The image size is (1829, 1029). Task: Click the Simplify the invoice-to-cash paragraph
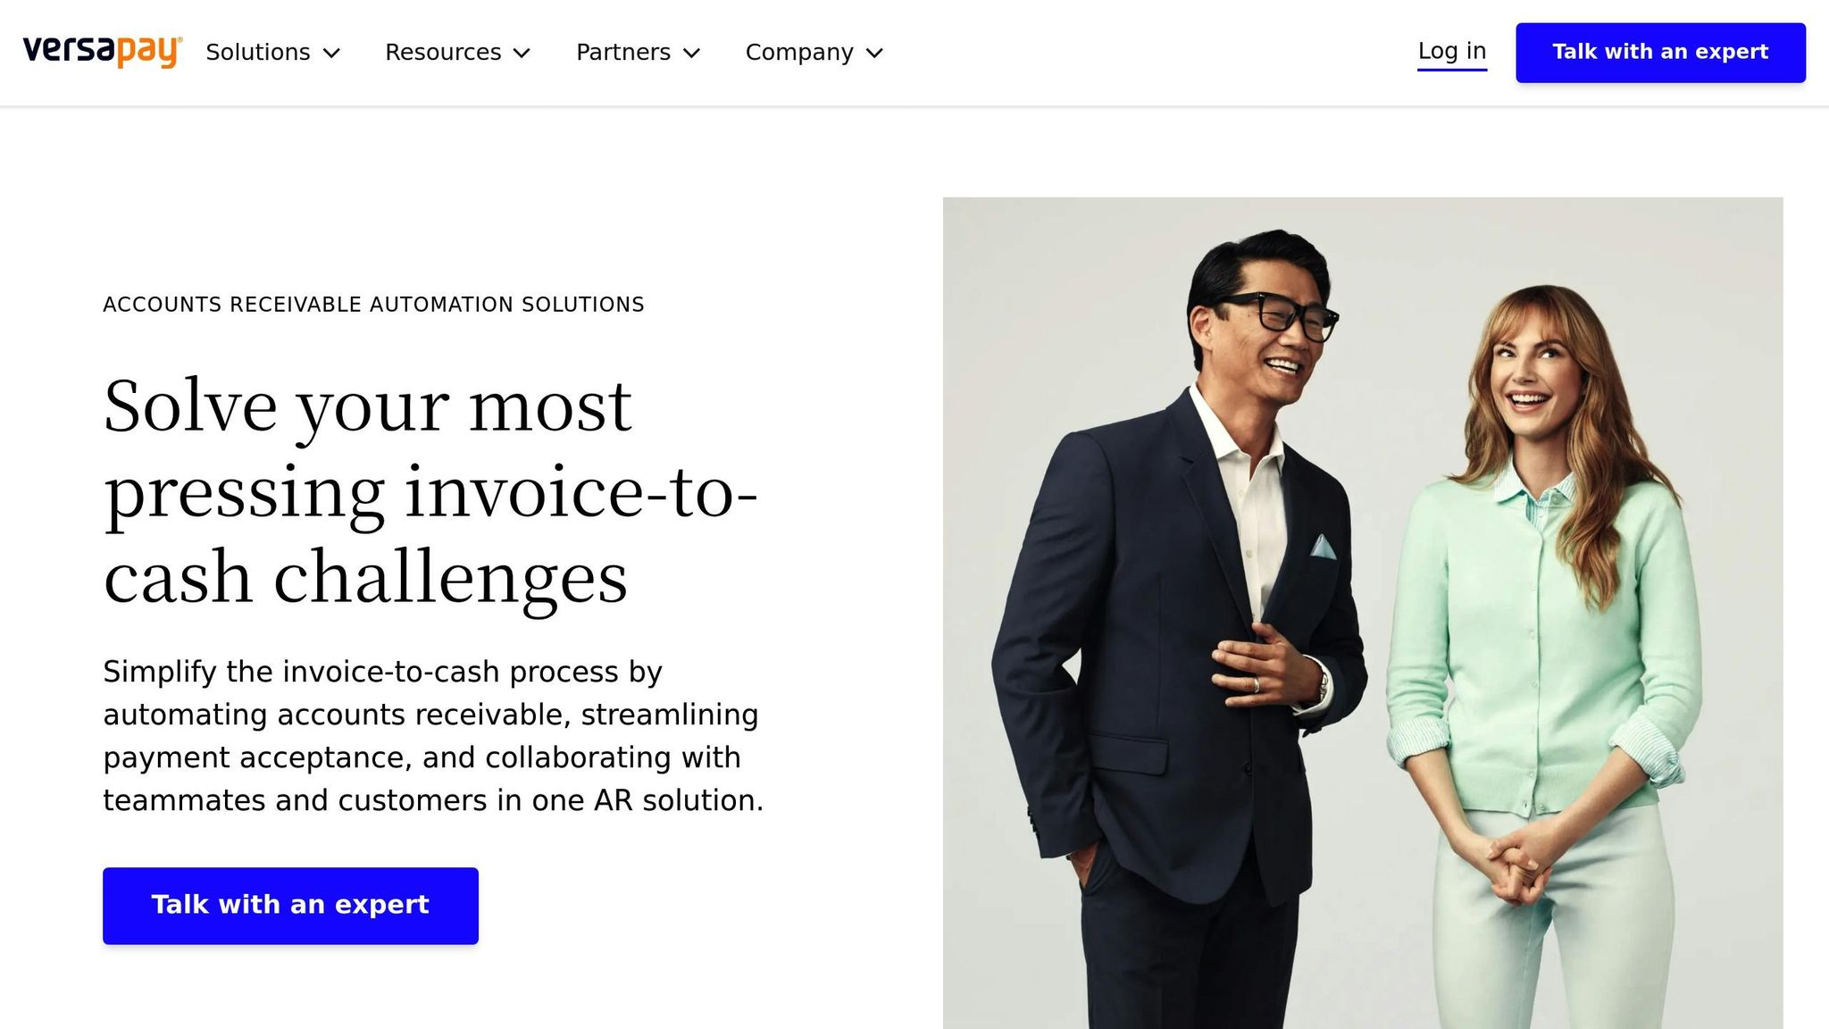(433, 736)
